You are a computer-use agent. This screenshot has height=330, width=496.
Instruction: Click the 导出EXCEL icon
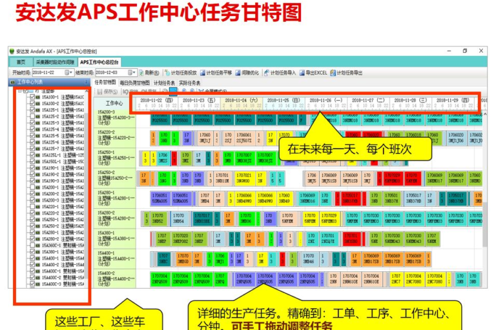click(302, 73)
